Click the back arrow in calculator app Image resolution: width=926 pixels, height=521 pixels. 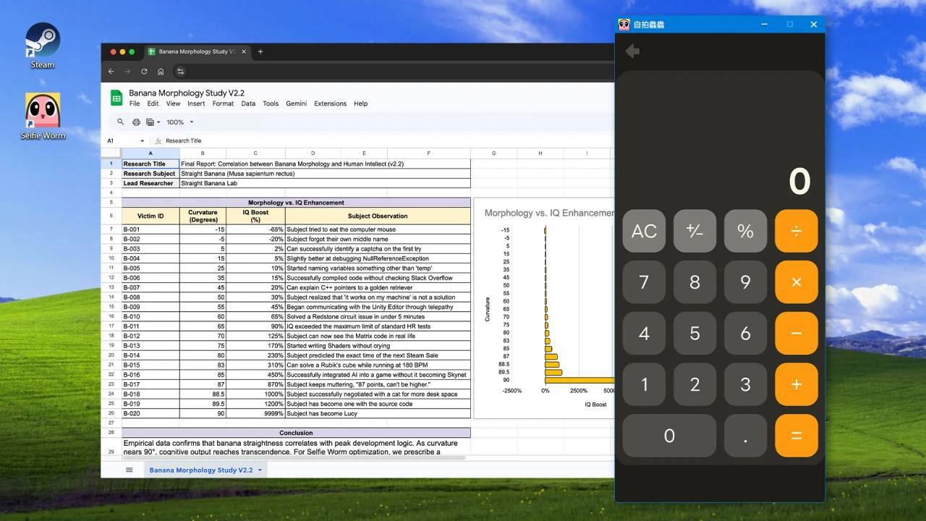point(632,51)
